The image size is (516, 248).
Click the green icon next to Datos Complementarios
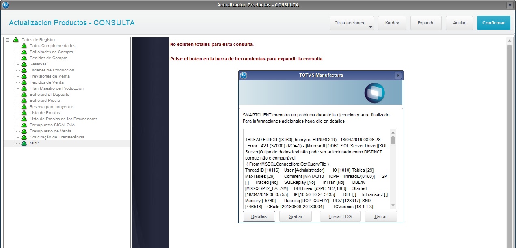[x=24, y=46]
